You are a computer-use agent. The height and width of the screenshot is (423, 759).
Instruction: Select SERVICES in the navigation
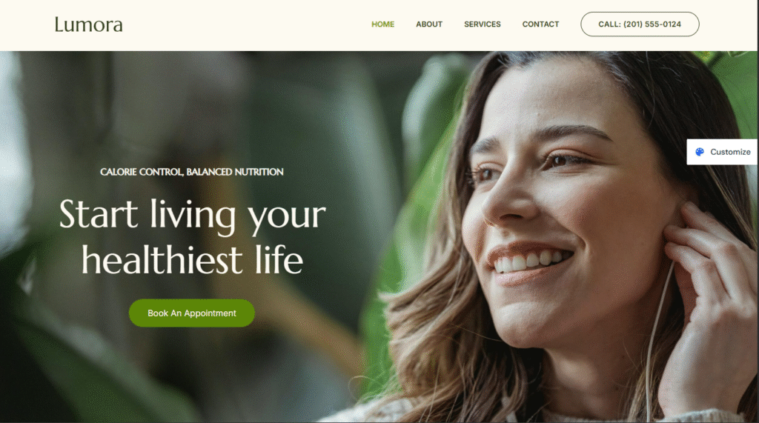point(482,24)
